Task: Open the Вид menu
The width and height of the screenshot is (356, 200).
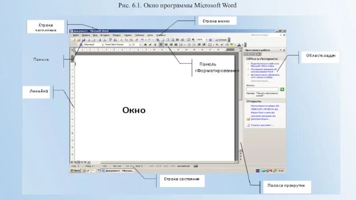Action: 95,35
